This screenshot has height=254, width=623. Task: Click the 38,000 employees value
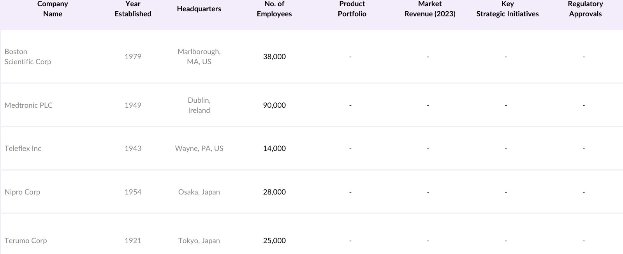click(274, 56)
